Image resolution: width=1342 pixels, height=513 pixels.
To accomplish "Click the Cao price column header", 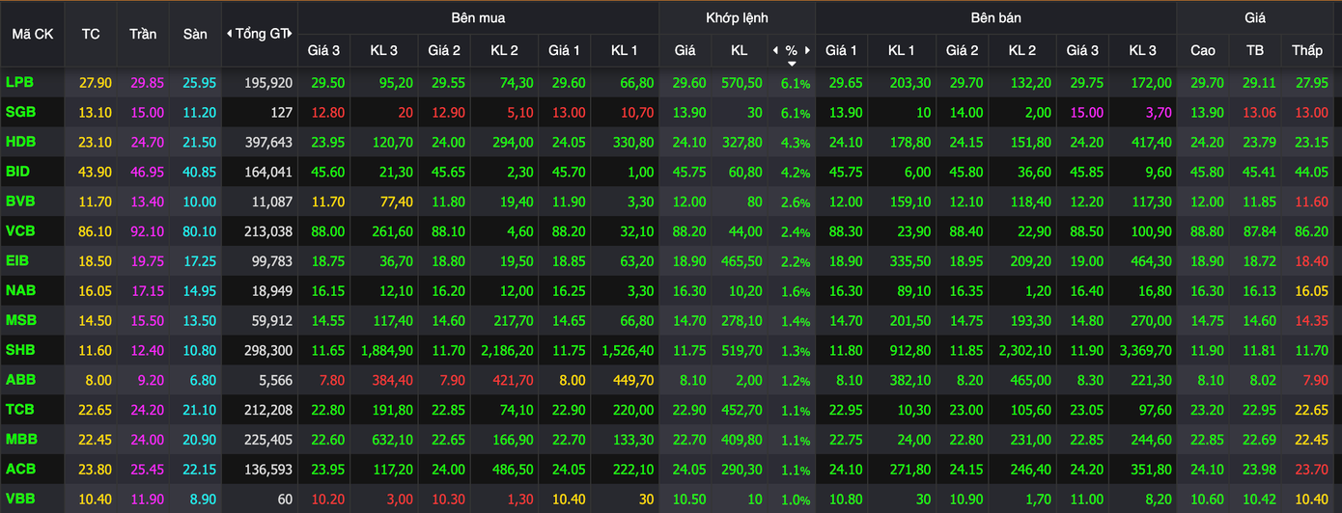I will 1203,50.
